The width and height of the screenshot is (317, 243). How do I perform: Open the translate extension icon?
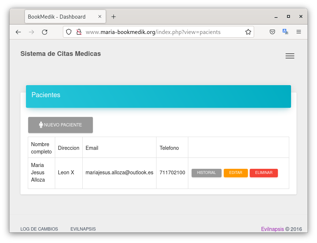point(285,32)
